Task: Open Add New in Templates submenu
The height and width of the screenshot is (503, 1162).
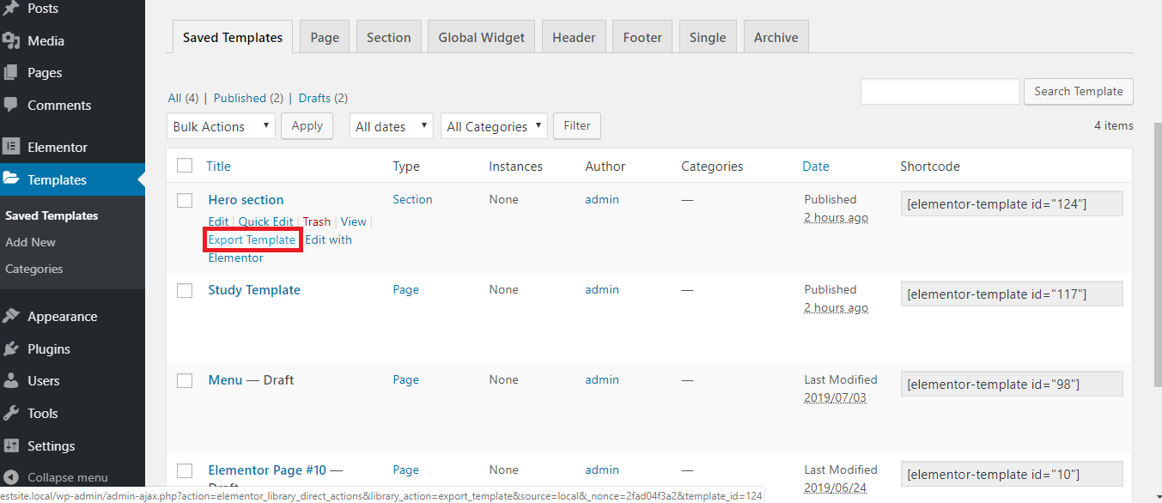Action: coord(30,242)
